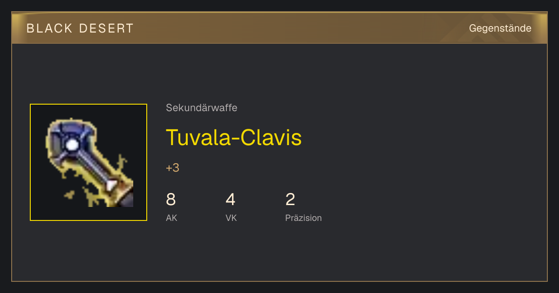Select the Tuvala-Clavis item name
The image size is (559, 293).
(x=234, y=138)
